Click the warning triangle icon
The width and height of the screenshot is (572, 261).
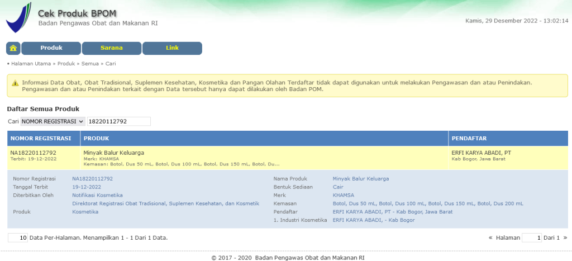(15, 83)
